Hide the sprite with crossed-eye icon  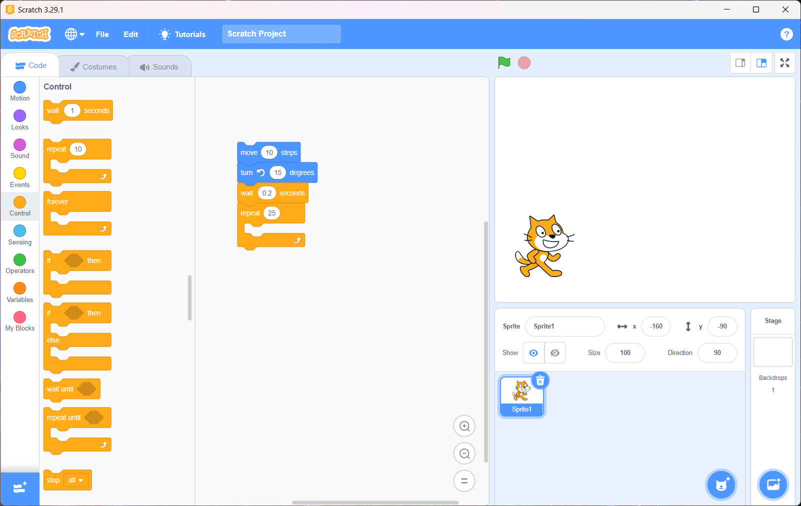click(555, 353)
